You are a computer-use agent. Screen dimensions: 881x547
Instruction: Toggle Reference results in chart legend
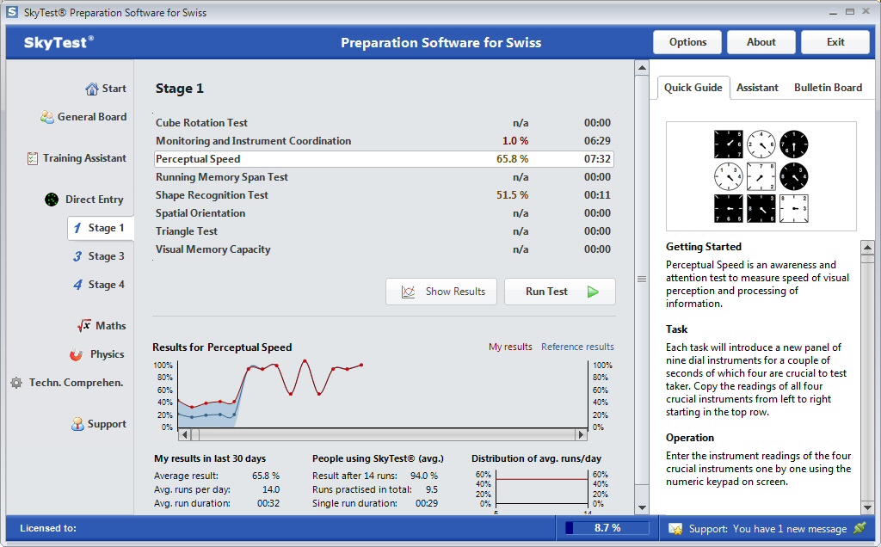pos(577,347)
